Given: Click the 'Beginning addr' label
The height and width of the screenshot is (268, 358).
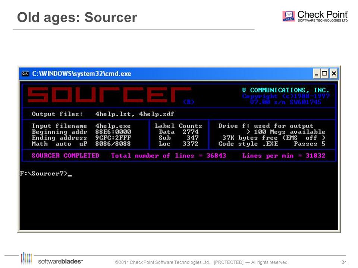Looking at the screenshot, I should click(59, 132).
